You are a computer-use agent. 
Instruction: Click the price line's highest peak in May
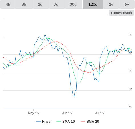pos(45,35)
